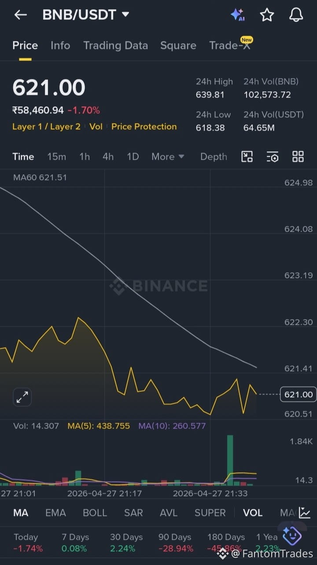
Task: Click the MA(5): 438.755 volume label
Action: pos(99,426)
